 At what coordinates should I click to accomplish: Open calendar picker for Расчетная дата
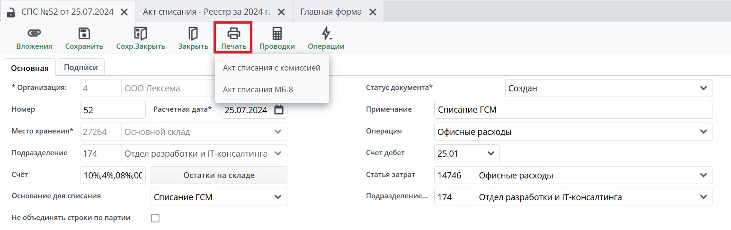pos(279,110)
